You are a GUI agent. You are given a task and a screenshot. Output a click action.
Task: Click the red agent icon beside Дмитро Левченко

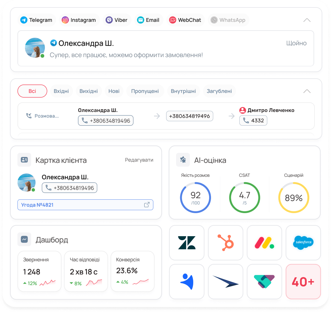242,110
